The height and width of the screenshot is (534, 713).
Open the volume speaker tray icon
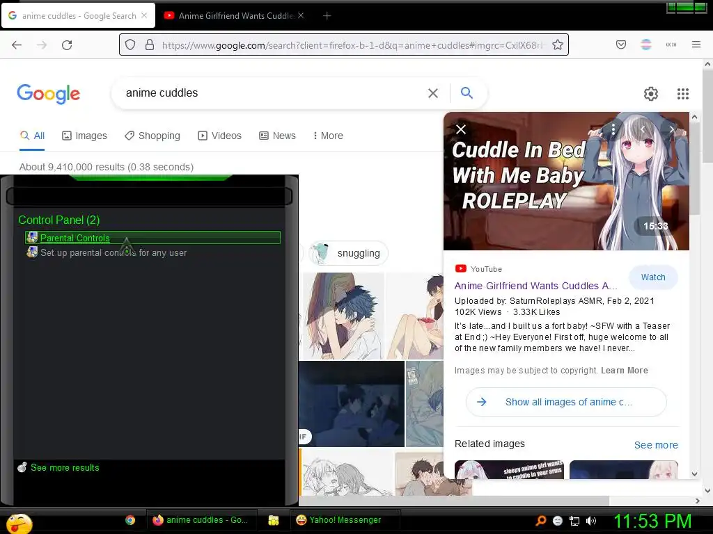pos(591,521)
